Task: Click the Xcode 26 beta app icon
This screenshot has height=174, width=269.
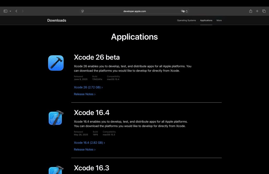Action: pyautogui.click(x=56, y=63)
